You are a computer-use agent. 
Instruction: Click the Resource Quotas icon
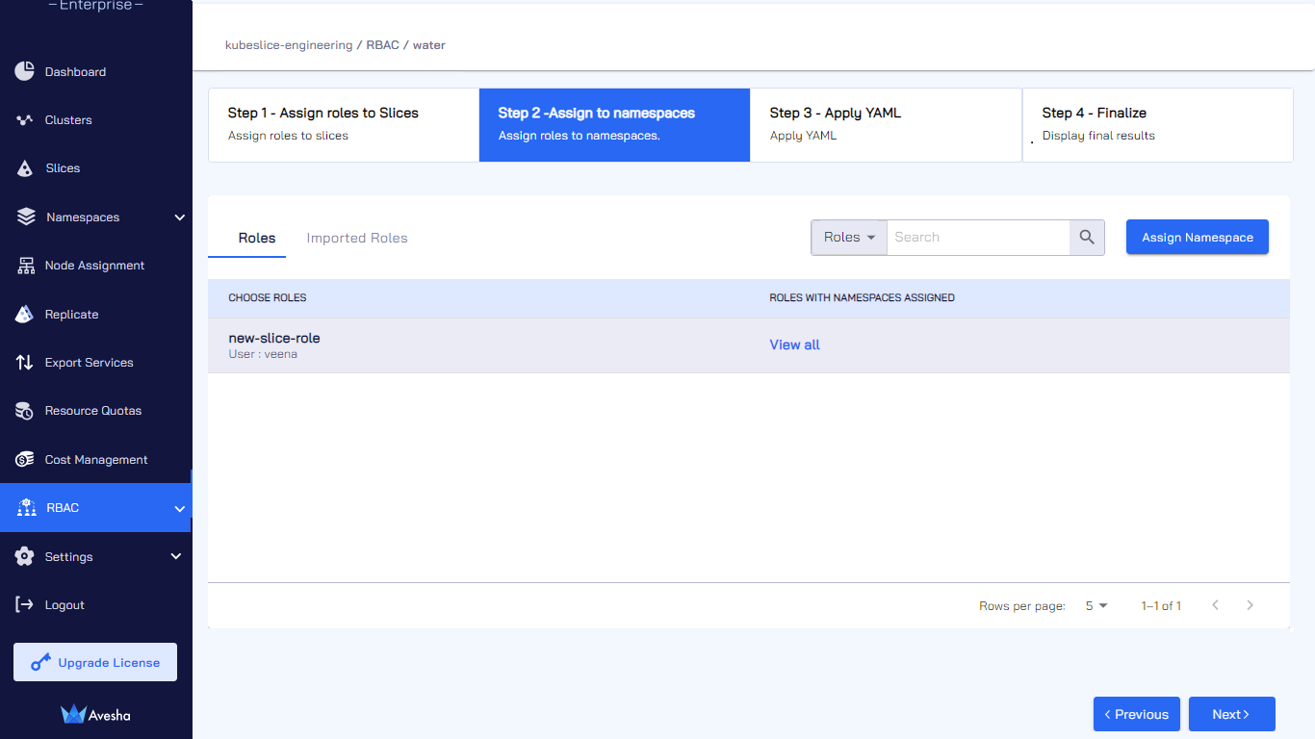click(x=25, y=411)
